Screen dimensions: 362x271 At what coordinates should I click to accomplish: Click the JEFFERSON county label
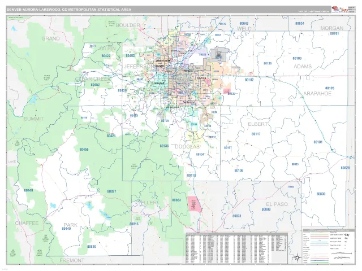(x=139, y=67)
